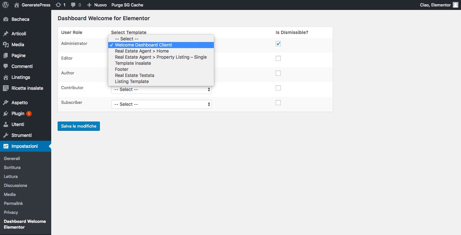Go to Media settings submenu
The width and height of the screenshot is (461, 235).
(x=10, y=194)
